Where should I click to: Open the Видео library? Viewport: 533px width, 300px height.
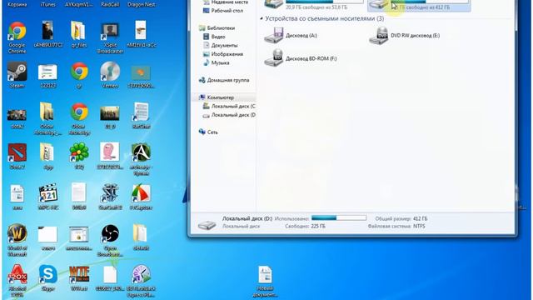pyautogui.click(x=214, y=37)
